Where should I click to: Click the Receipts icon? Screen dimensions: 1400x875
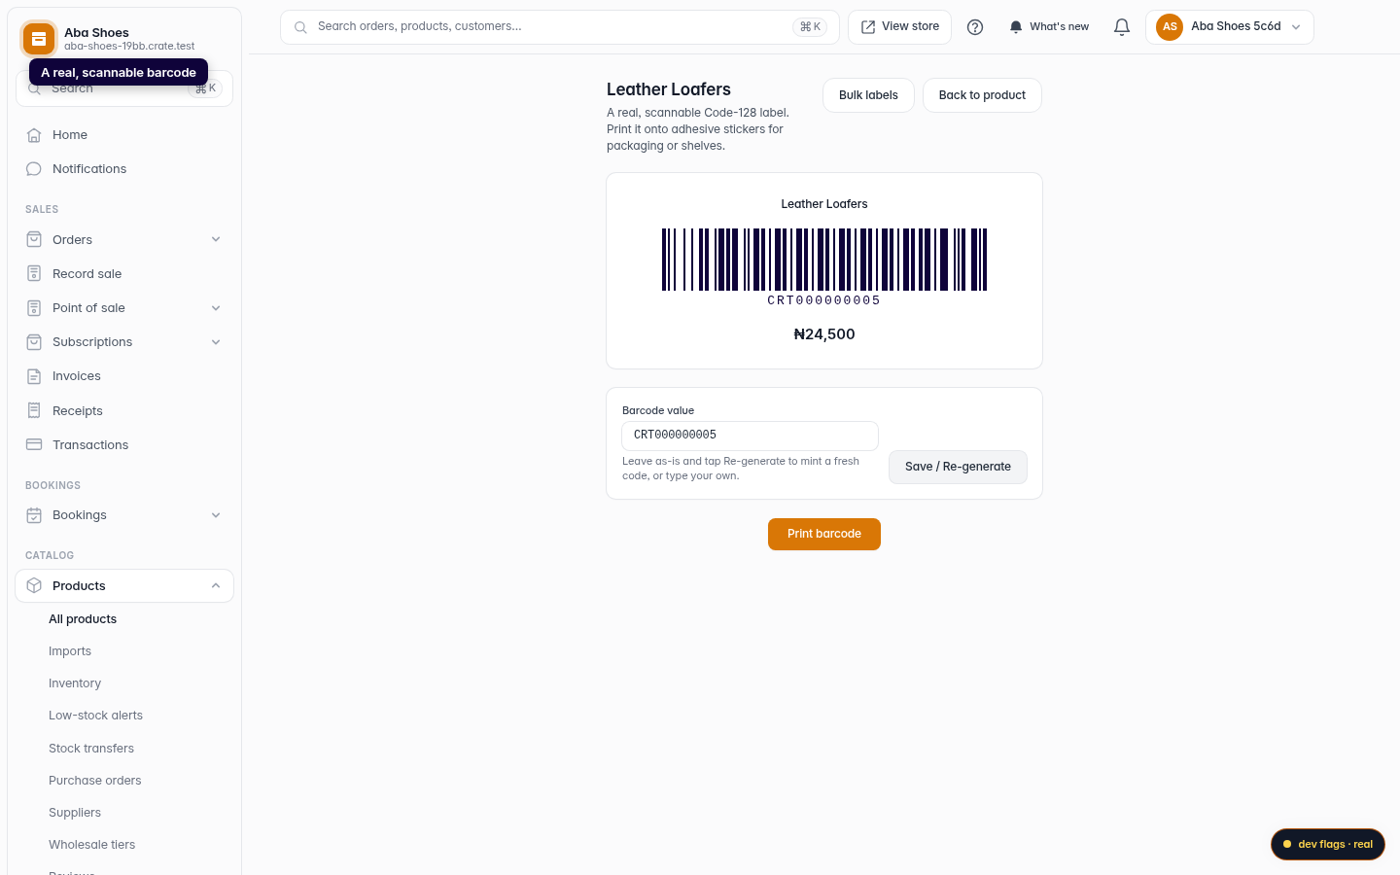click(34, 410)
